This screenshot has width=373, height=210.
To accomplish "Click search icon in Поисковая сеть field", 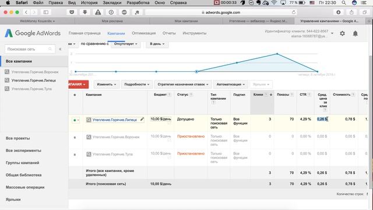I will pos(50,49).
